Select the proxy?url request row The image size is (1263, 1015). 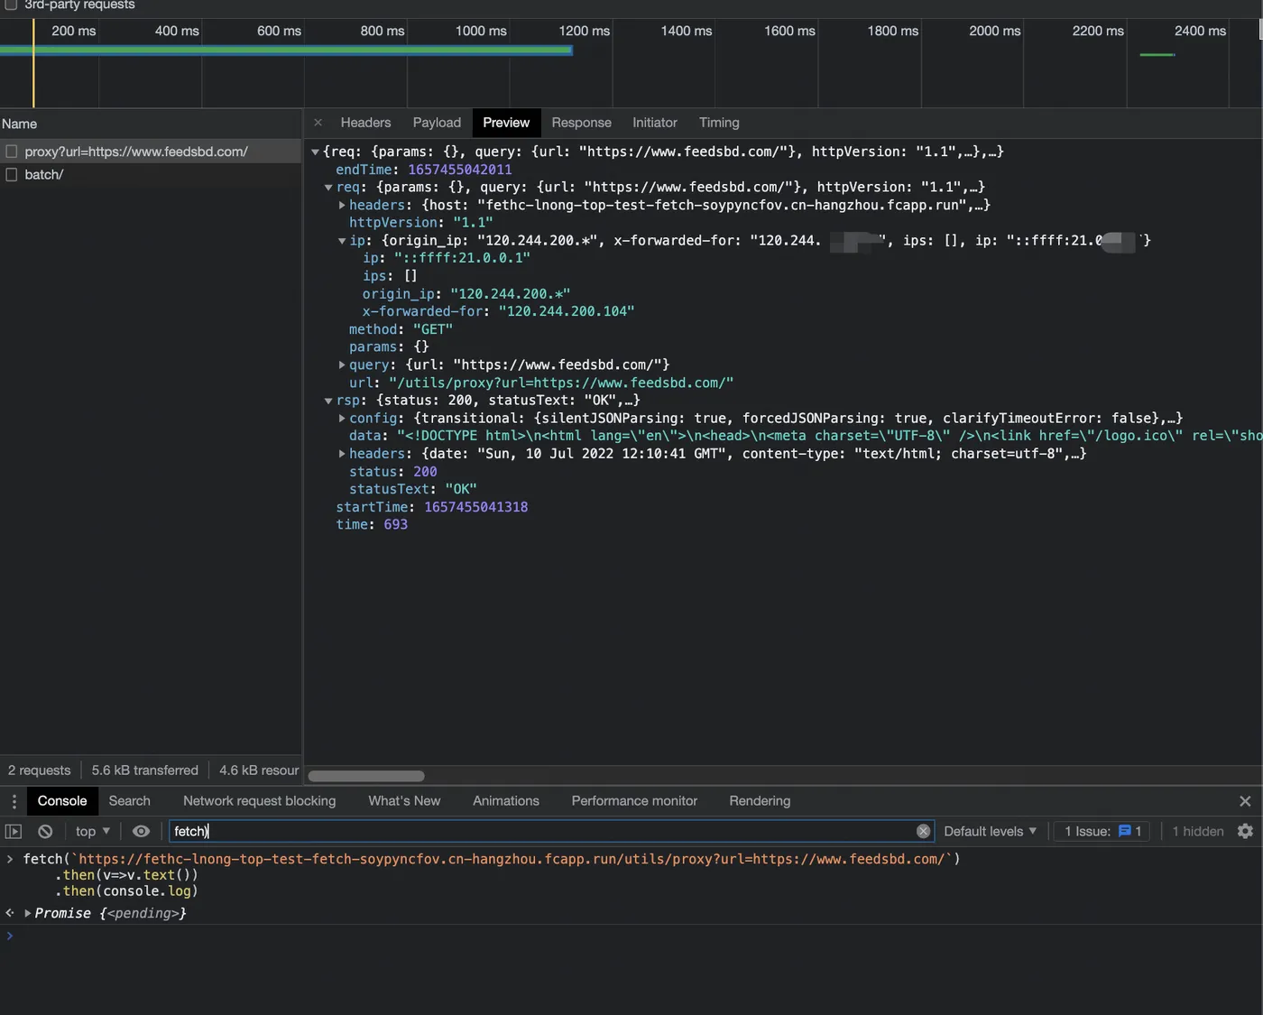(x=151, y=152)
